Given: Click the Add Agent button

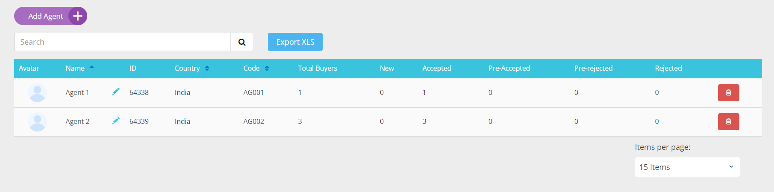Looking at the screenshot, I should pos(50,16).
